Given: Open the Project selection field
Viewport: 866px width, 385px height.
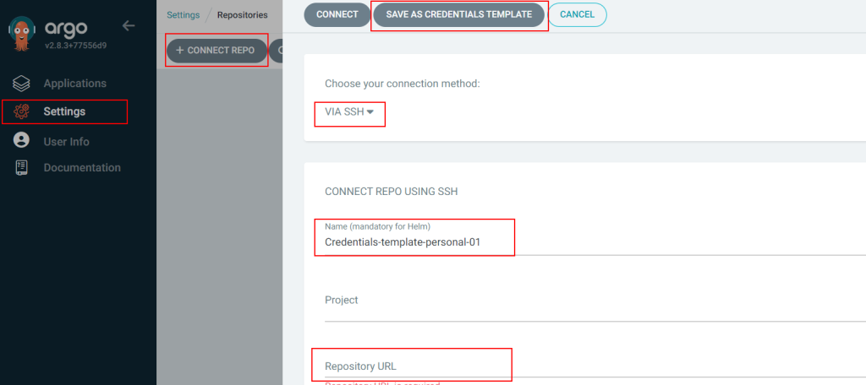Looking at the screenshot, I should click(x=595, y=305).
